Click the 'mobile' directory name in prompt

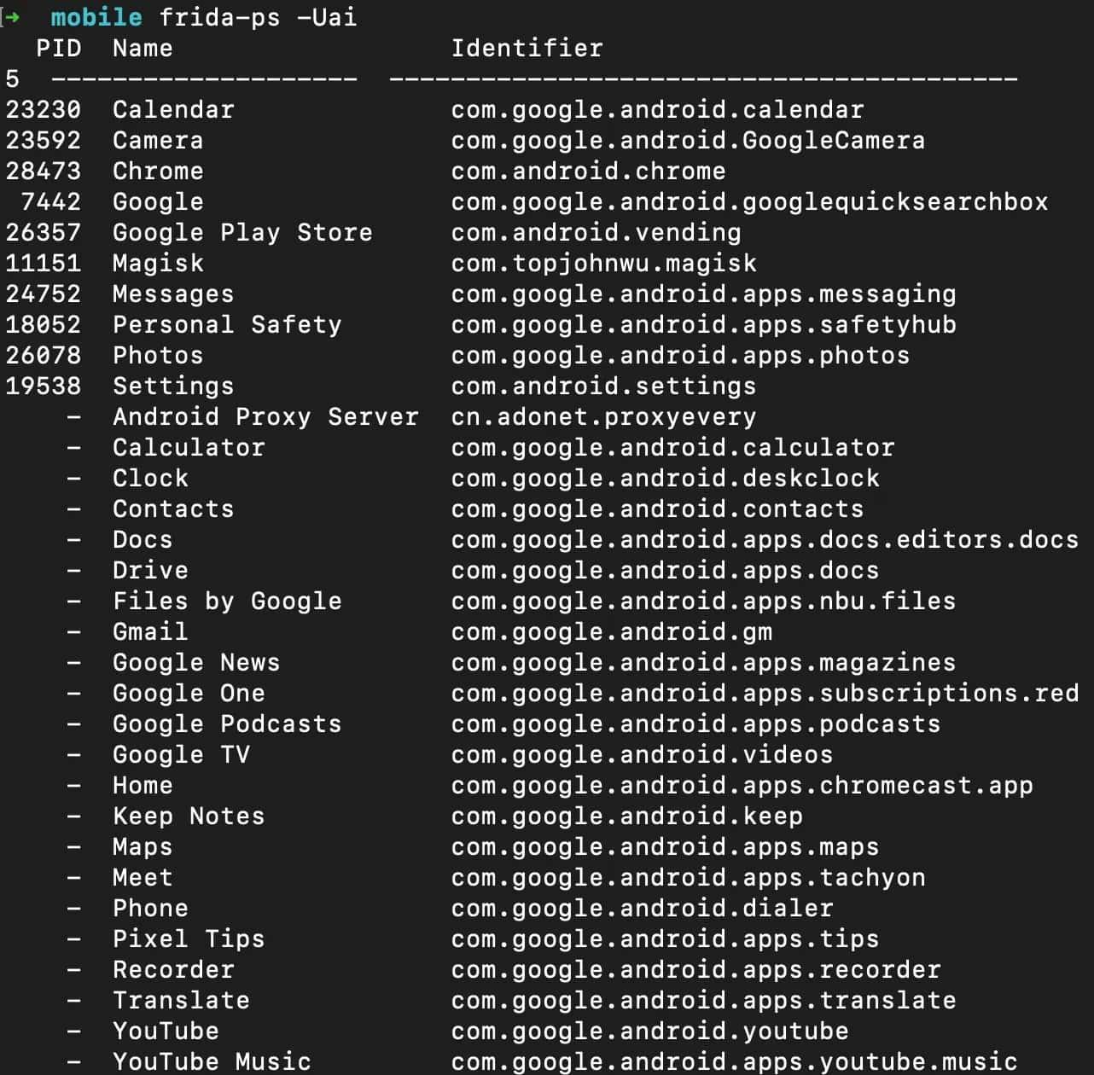coord(96,17)
